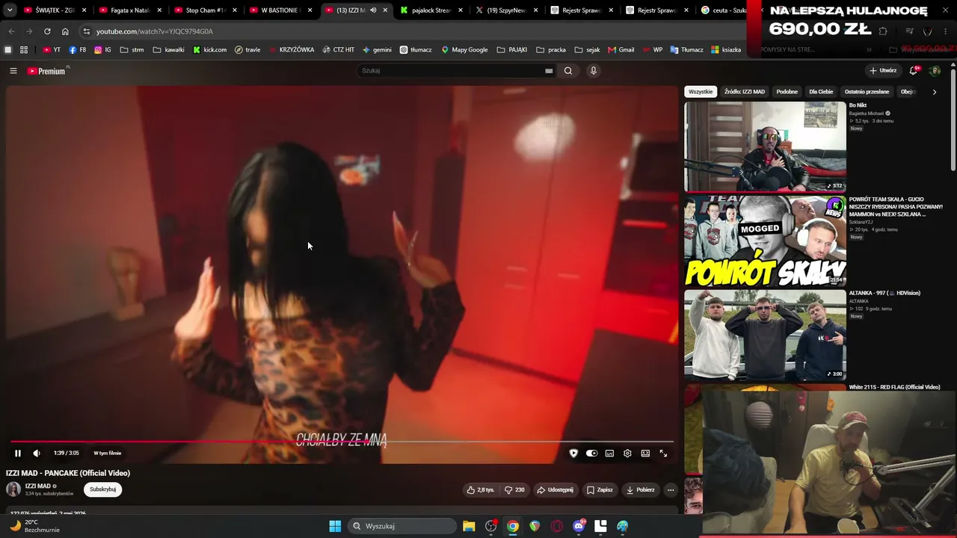Open the IZZI MAD channel avatar
The height and width of the screenshot is (538, 957).
tap(13, 489)
